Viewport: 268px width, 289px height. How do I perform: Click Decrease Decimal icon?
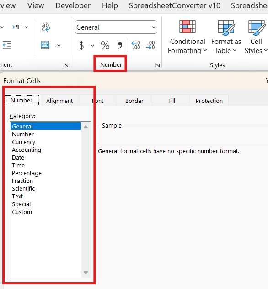tap(150, 45)
